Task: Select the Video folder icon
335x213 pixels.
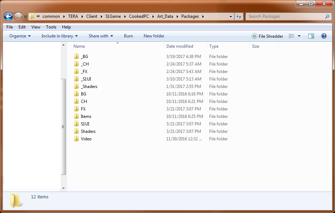Action: [x=76, y=139]
